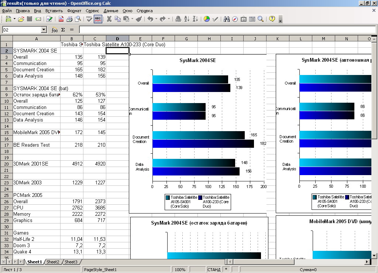Click column header D
378x273 pixels.
point(117,38)
